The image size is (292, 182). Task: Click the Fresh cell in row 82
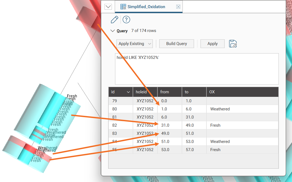(215, 125)
